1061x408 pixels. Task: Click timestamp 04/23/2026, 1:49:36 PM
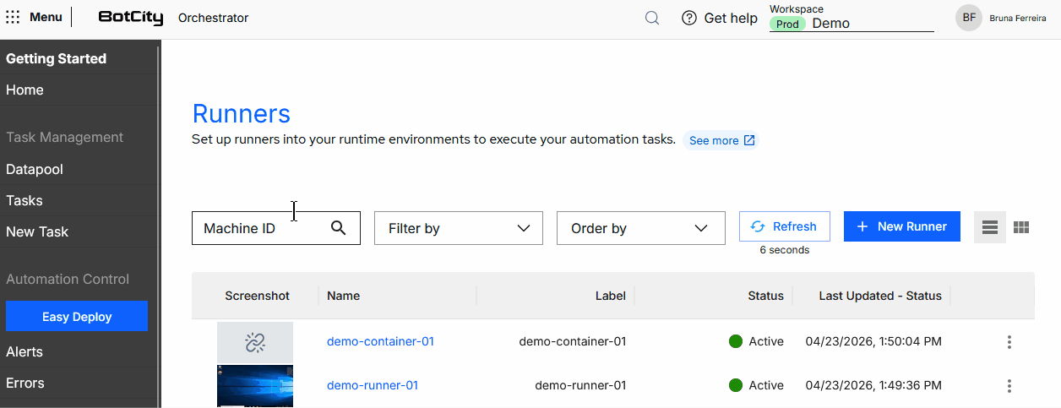pos(873,386)
